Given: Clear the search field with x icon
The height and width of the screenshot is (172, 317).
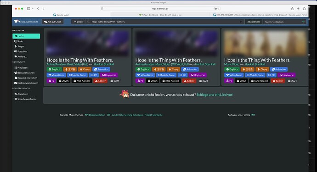Looking at the screenshot, I should coord(241,22).
